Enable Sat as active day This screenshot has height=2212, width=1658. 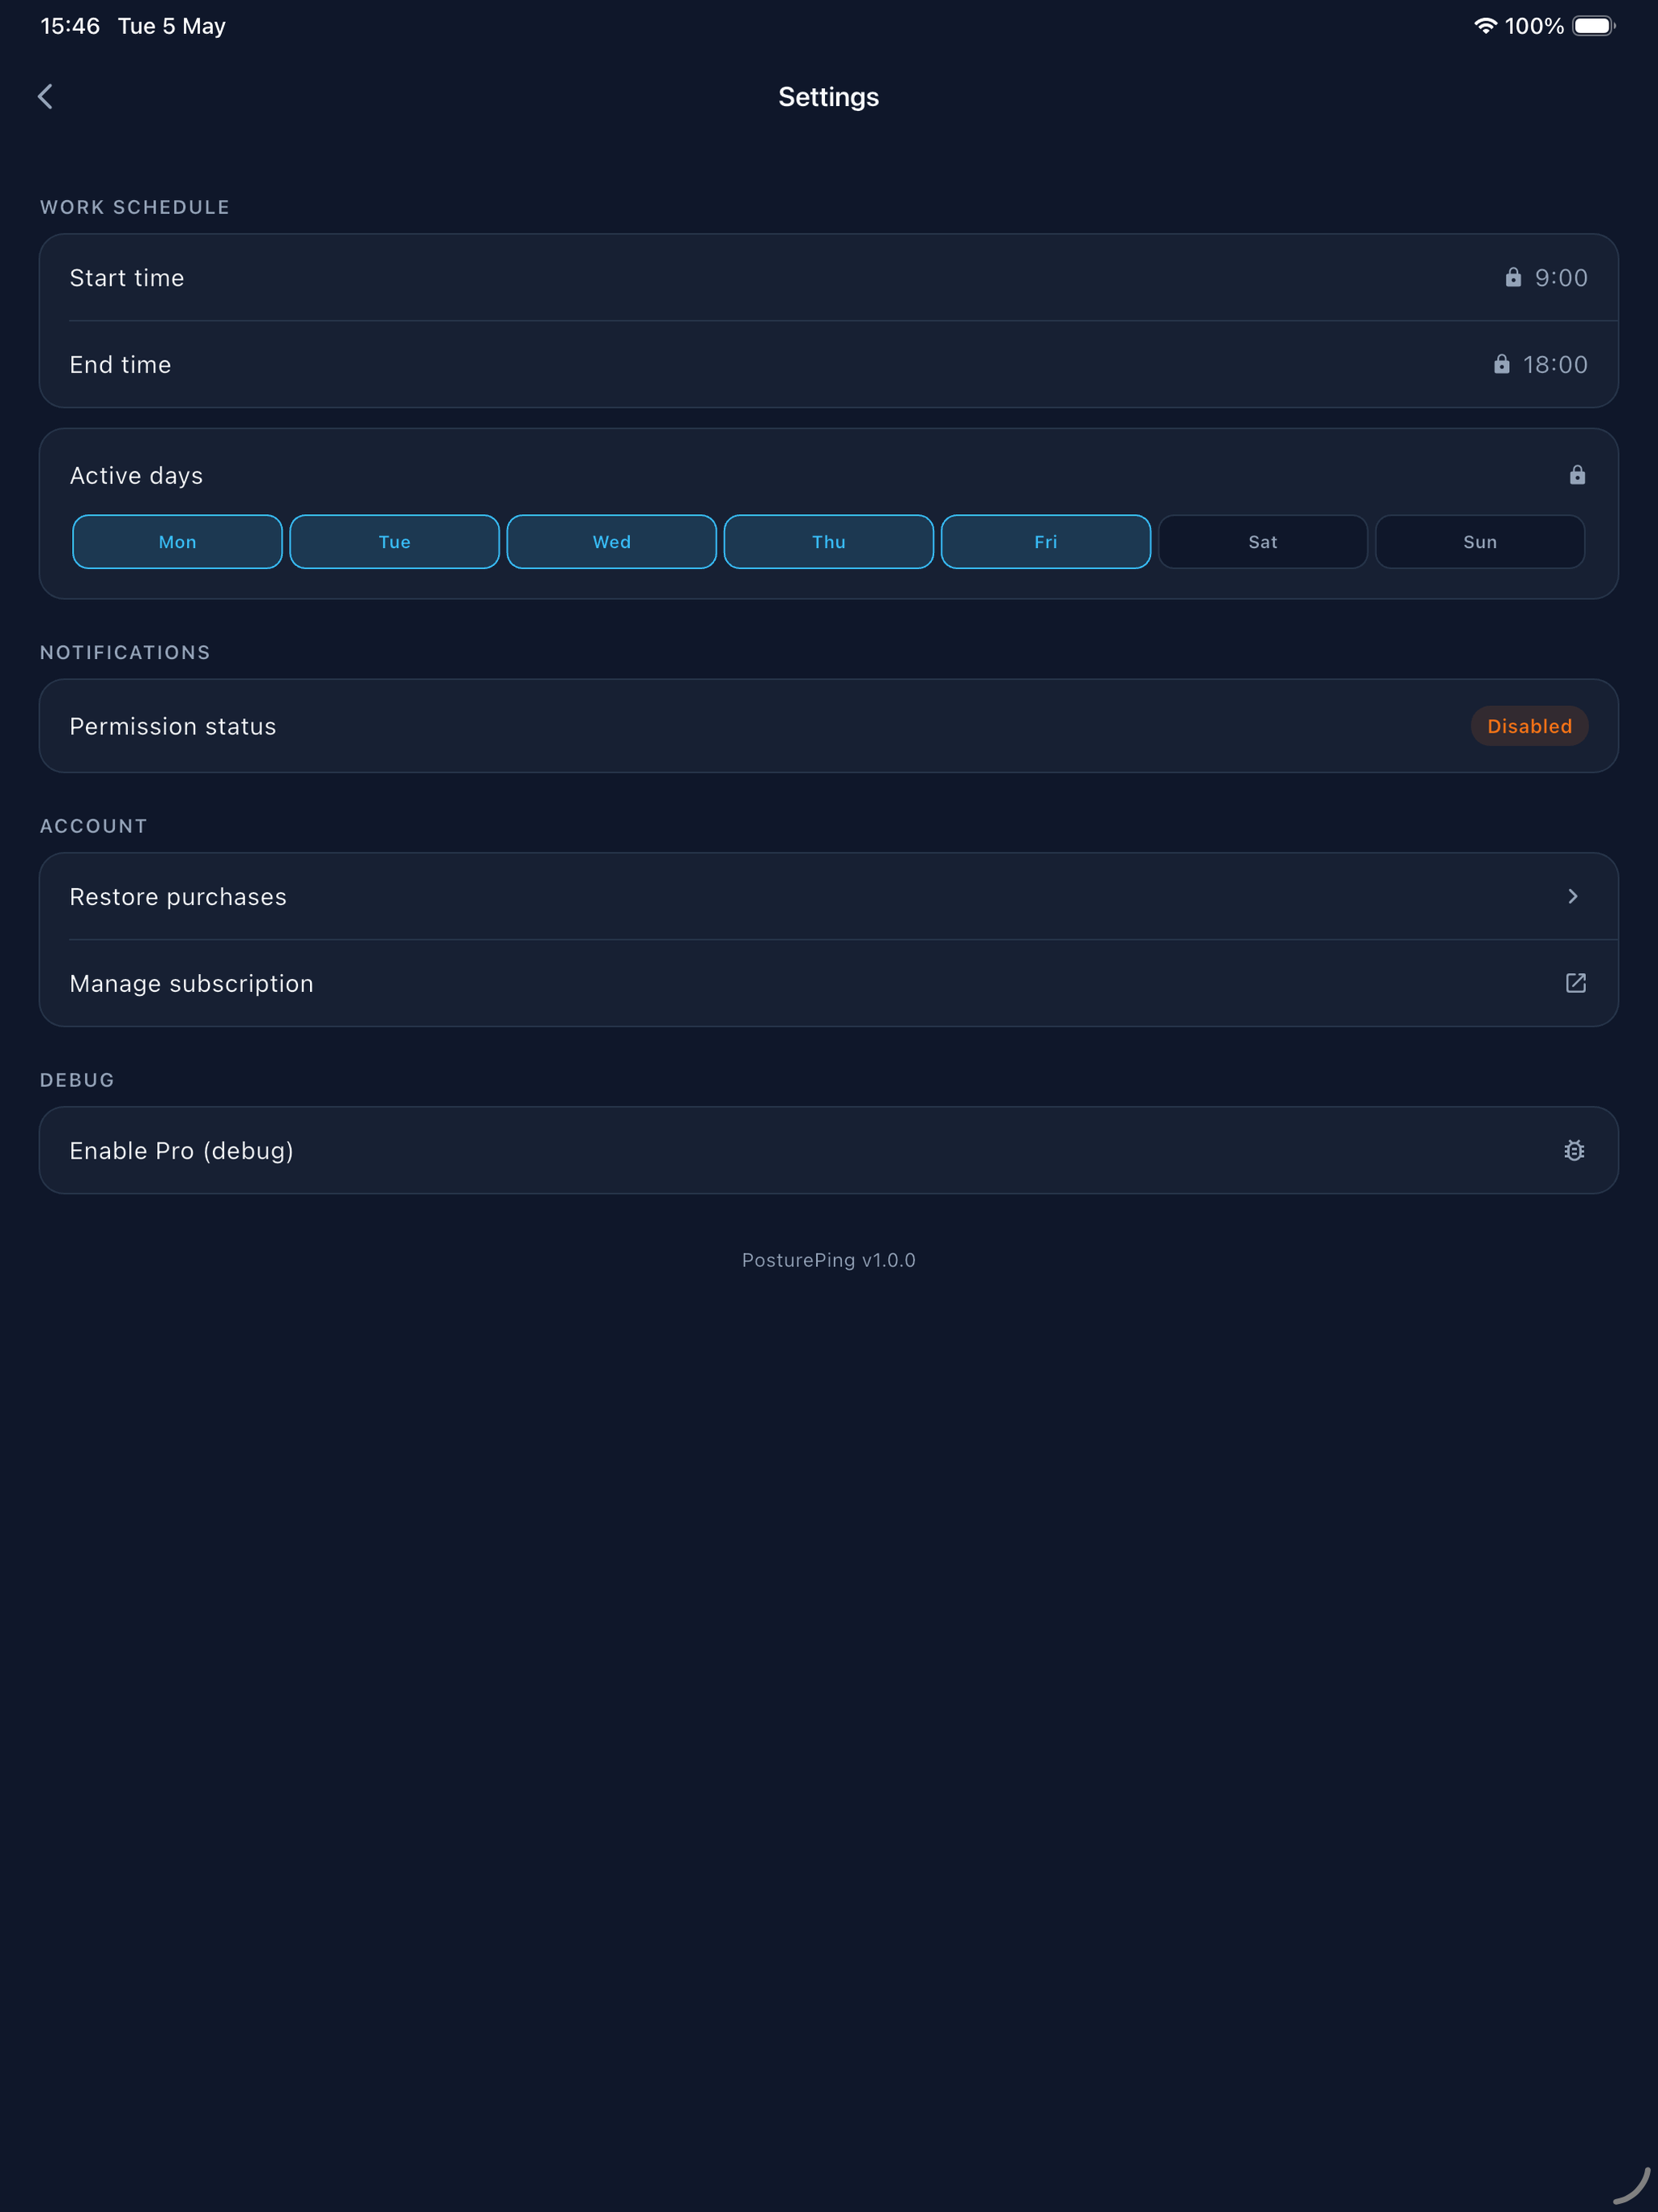(1262, 542)
